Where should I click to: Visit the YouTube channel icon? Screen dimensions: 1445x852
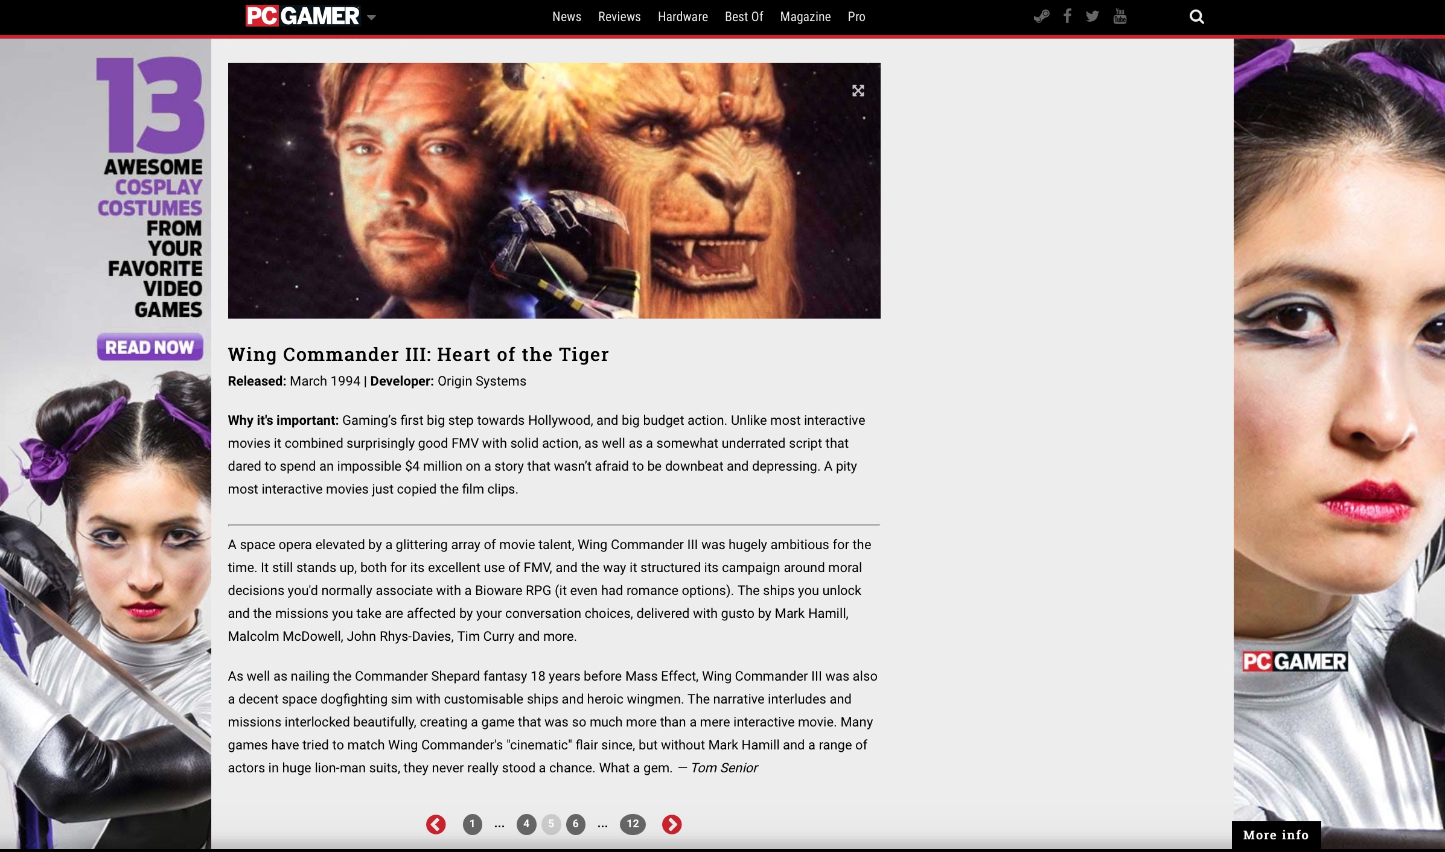(1120, 16)
